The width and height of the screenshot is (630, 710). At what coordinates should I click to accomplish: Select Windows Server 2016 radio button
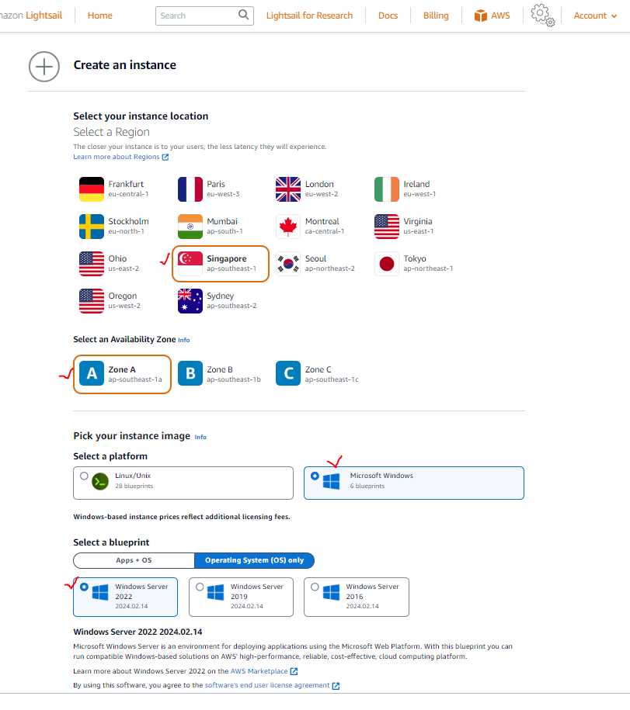tap(315, 587)
